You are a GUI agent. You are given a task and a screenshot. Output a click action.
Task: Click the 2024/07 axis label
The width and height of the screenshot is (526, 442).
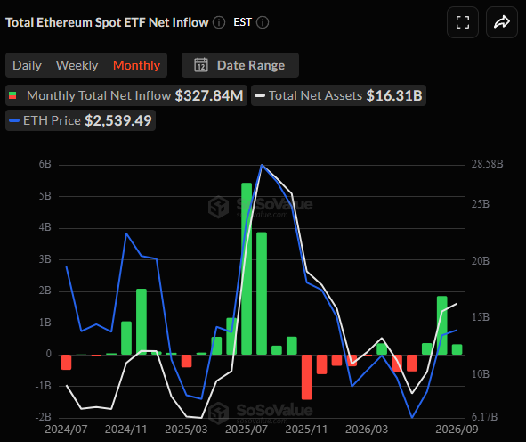coord(66,430)
